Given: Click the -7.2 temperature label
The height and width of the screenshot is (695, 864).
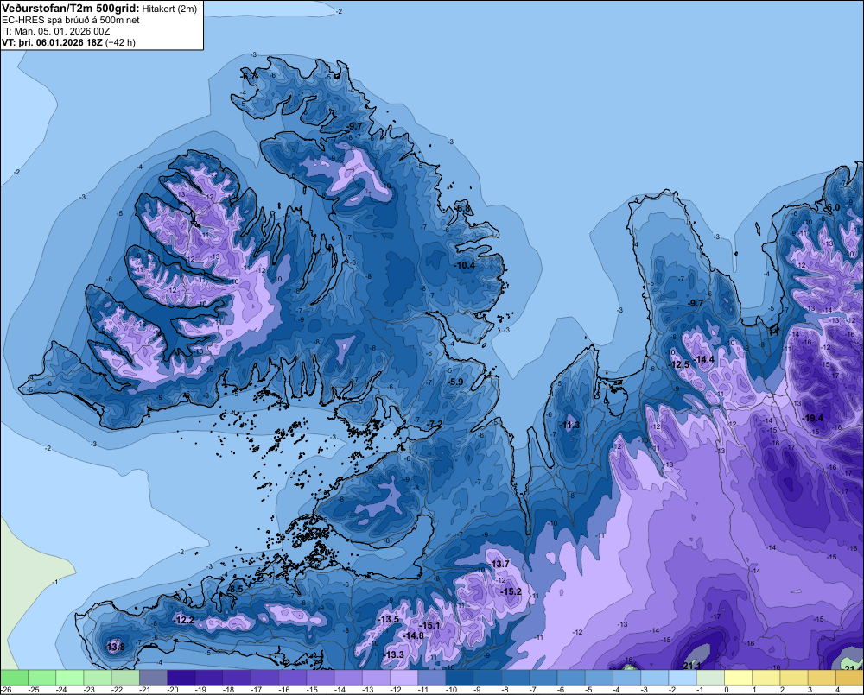Looking at the screenshot, I should (x=435, y=423).
